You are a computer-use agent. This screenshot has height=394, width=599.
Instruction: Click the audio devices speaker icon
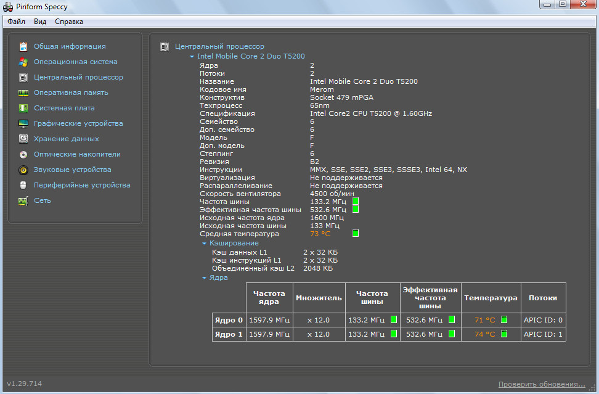coord(23,170)
